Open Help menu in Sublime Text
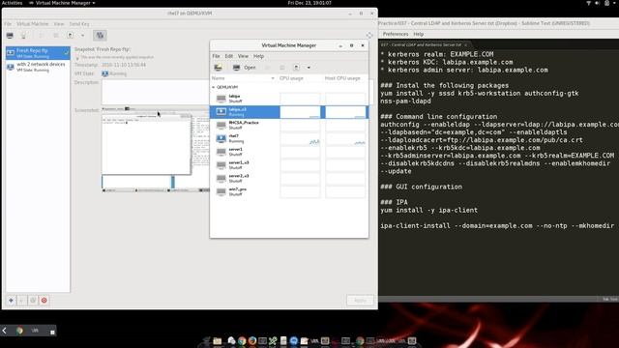The image size is (619, 348). pos(419,34)
